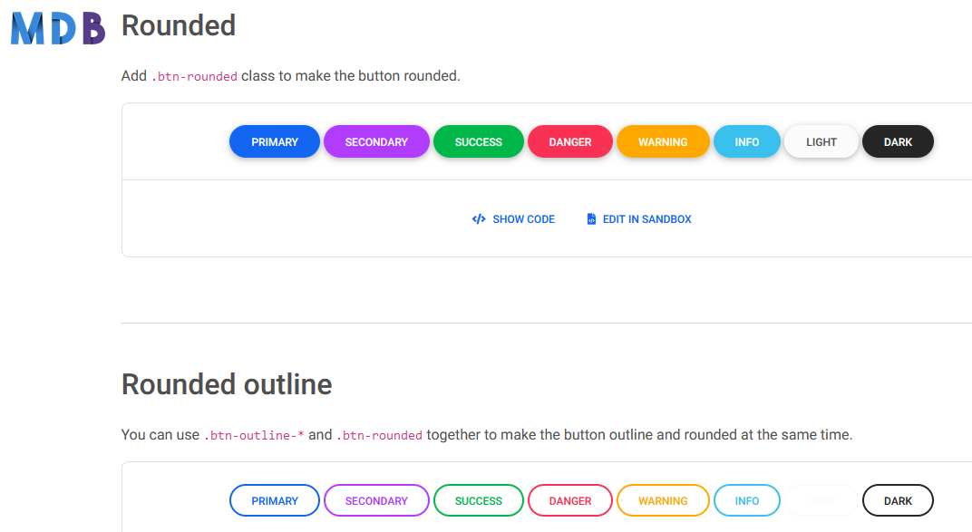Viewport: 972px width, 532px height.
Task: Open the example in sandbox
Action: [x=639, y=218]
